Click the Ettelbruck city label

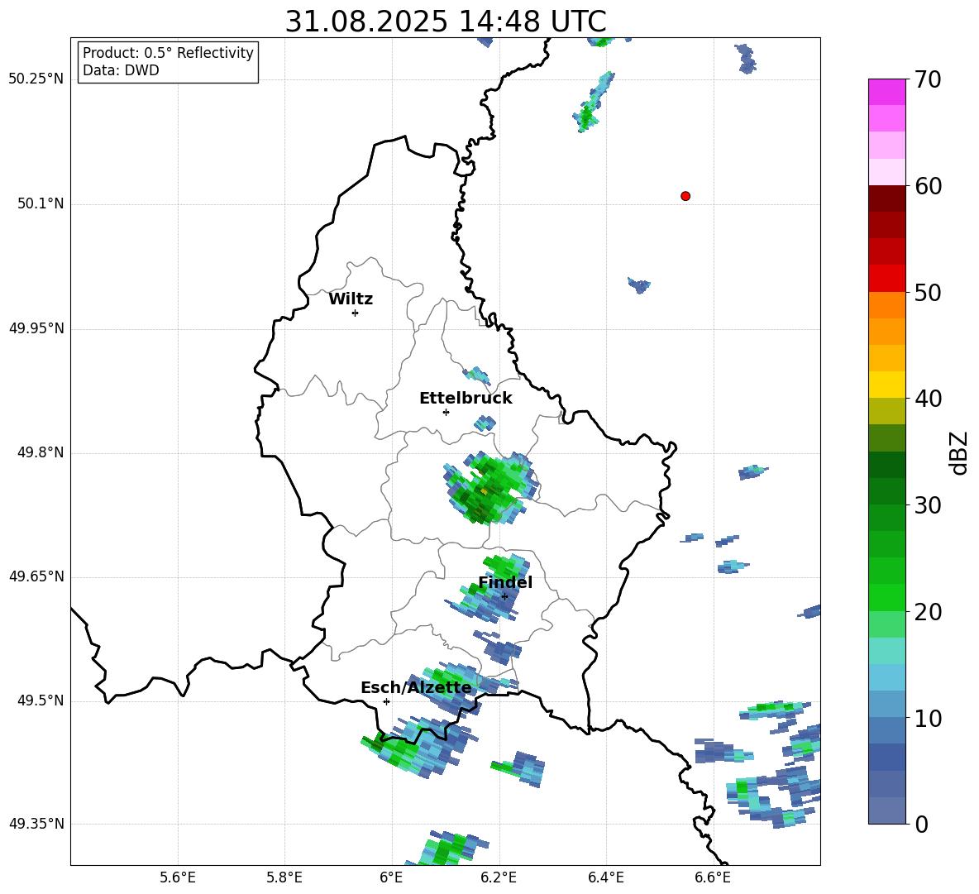[x=466, y=399]
